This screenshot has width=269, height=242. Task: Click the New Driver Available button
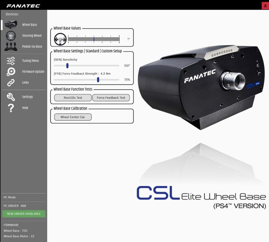pos(24,214)
